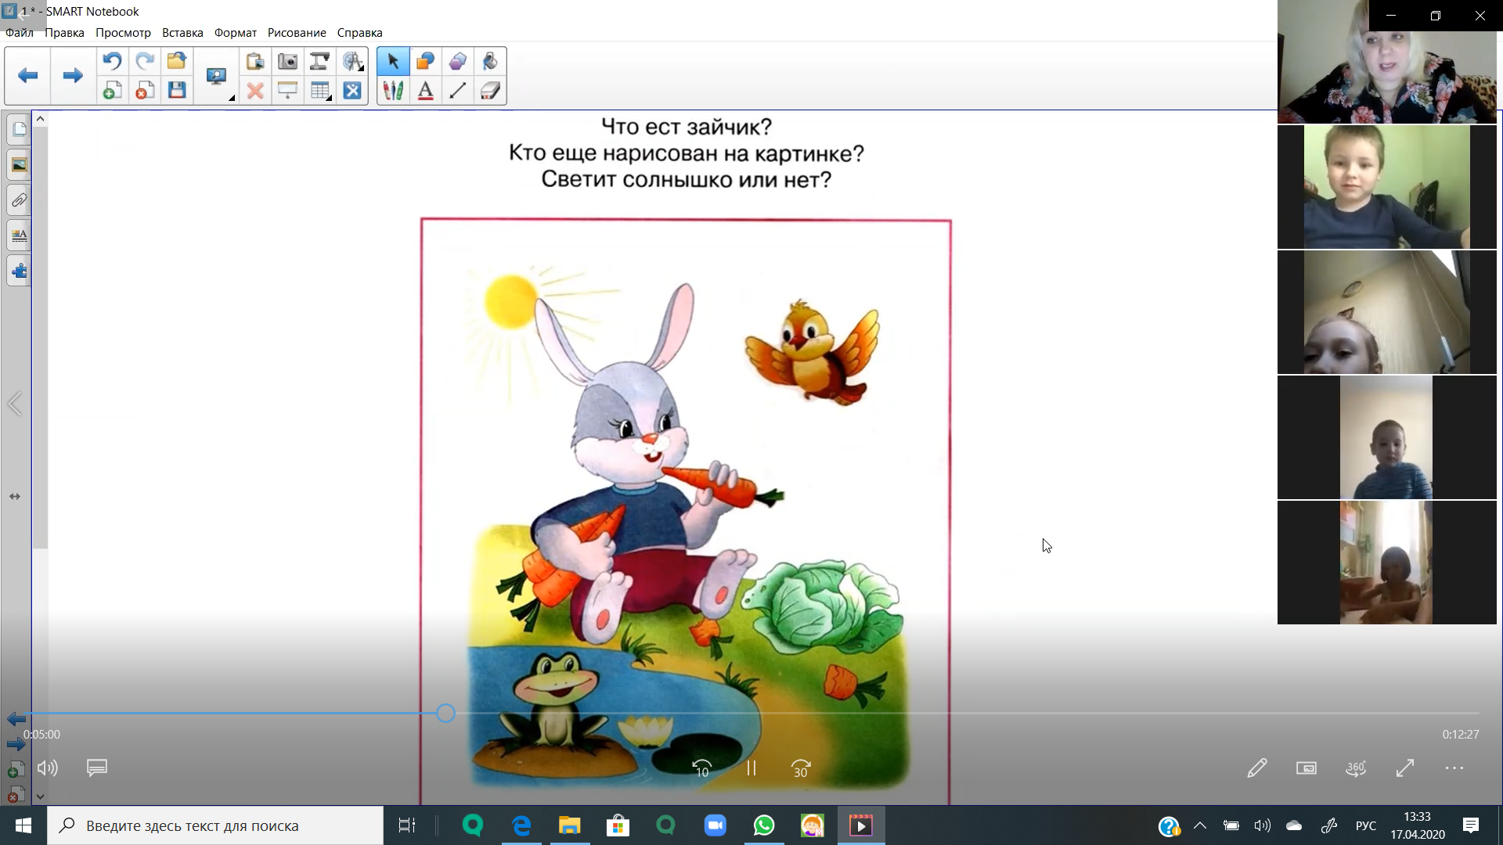Select the Pens tool
Image resolution: width=1503 pixels, height=845 pixels.
(x=393, y=91)
